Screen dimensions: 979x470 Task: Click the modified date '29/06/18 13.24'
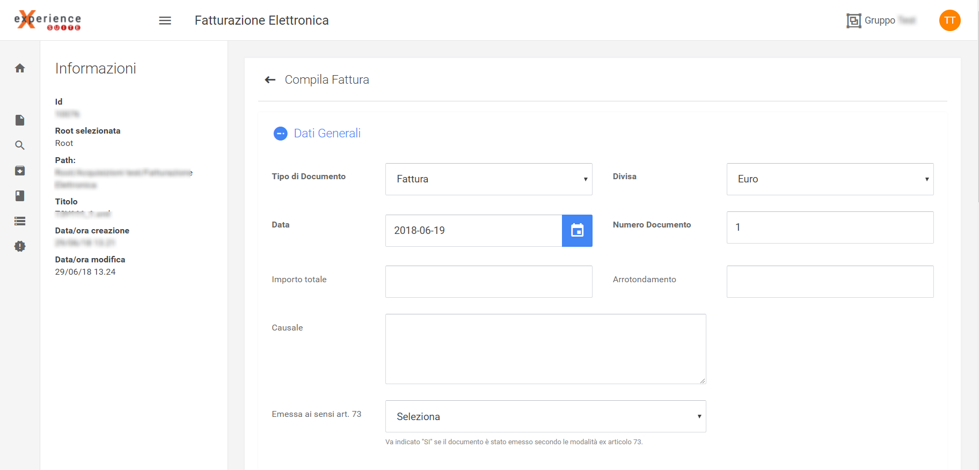(85, 272)
